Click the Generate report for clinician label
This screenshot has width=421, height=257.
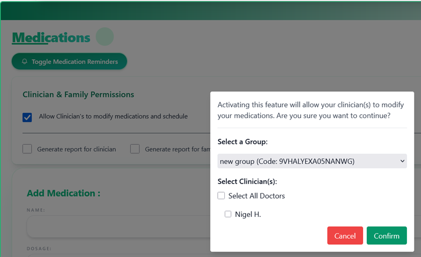tap(76, 149)
